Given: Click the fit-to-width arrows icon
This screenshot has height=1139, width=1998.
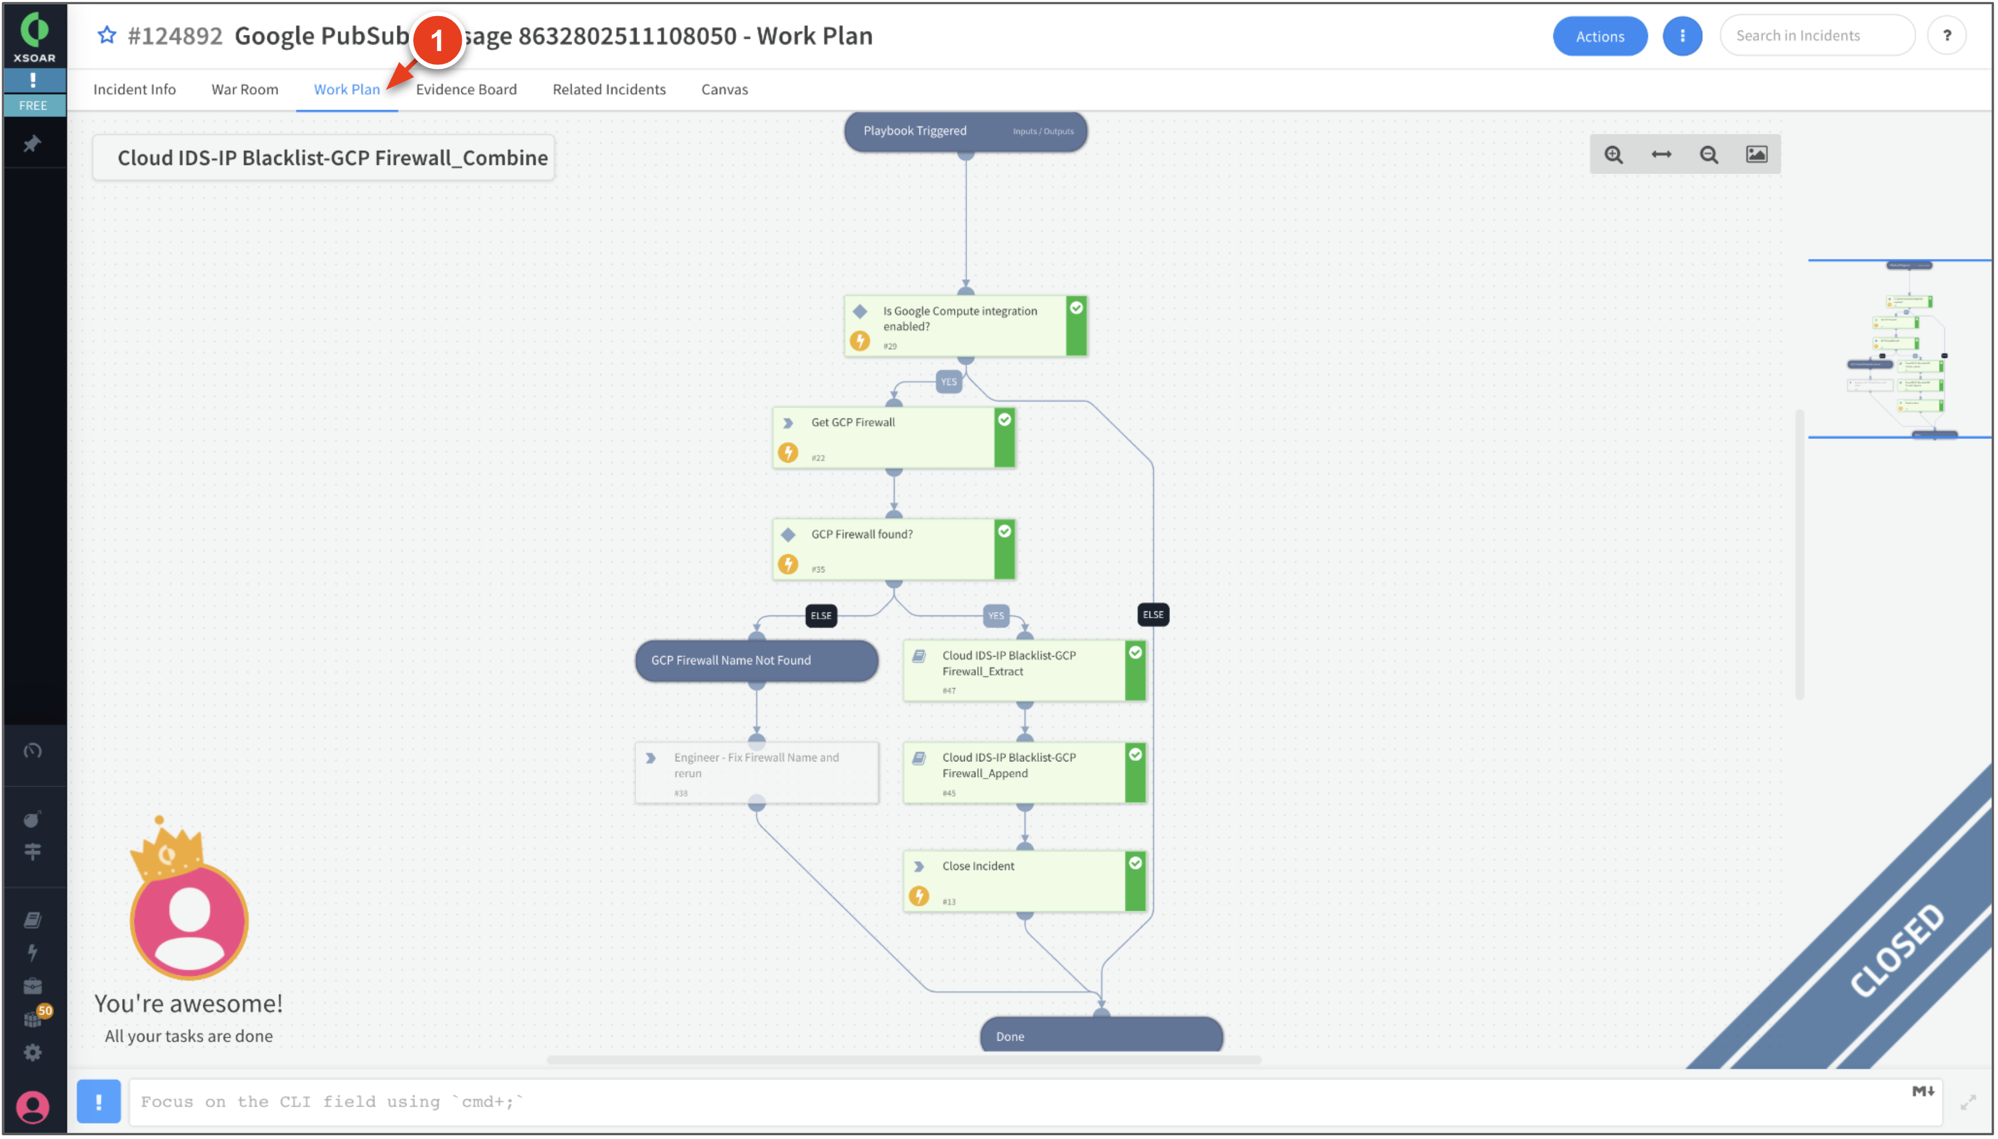Looking at the screenshot, I should 1661,155.
